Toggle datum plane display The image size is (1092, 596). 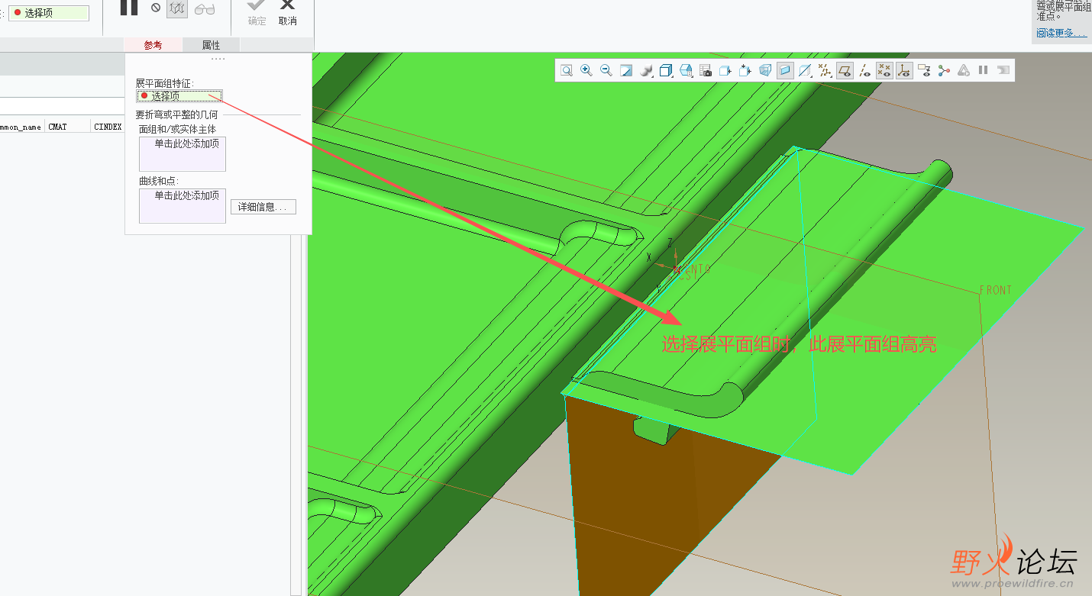845,71
